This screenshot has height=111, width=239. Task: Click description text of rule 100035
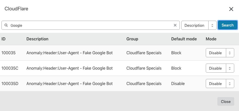70,53
